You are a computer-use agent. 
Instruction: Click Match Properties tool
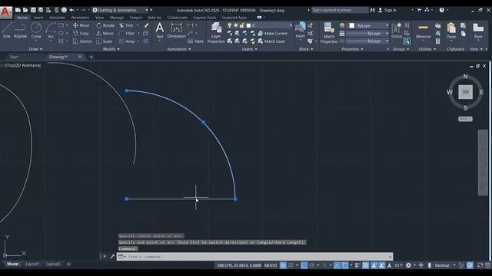pyautogui.click(x=329, y=32)
